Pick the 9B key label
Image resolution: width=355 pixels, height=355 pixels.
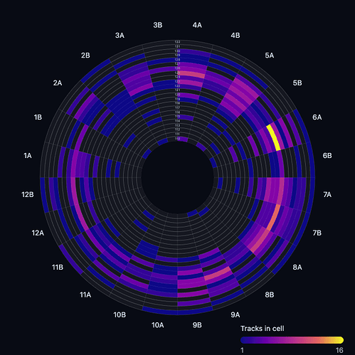pyautogui.click(x=197, y=325)
